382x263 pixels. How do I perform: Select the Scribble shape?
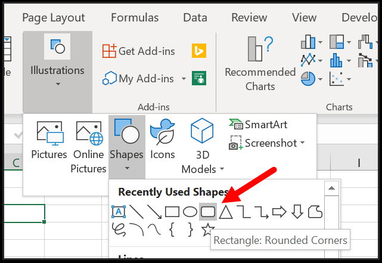point(119,230)
